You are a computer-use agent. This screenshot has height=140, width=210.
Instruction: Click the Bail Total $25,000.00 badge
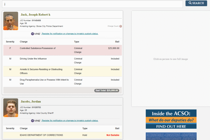point(107,90)
